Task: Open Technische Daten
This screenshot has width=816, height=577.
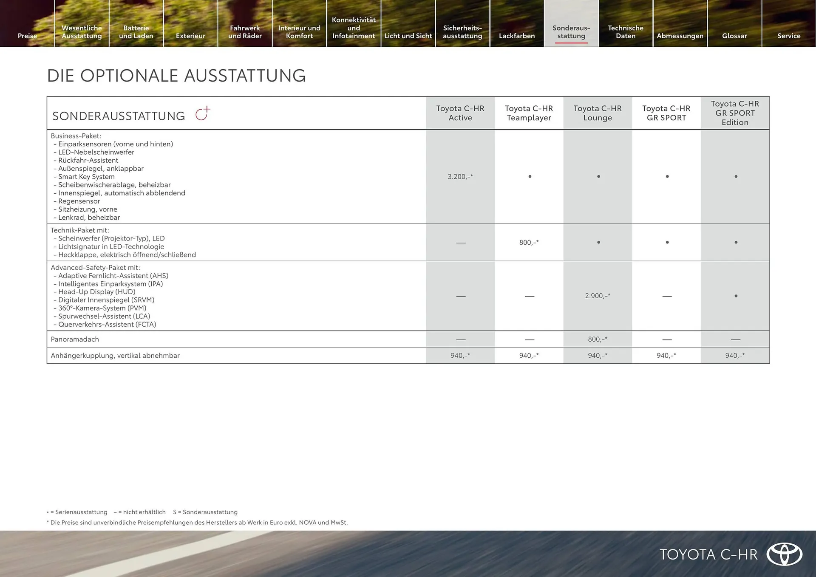Action: tap(626, 32)
